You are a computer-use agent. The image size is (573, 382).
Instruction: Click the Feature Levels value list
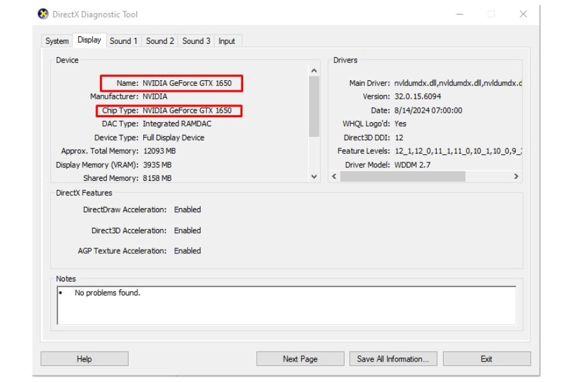458,151
